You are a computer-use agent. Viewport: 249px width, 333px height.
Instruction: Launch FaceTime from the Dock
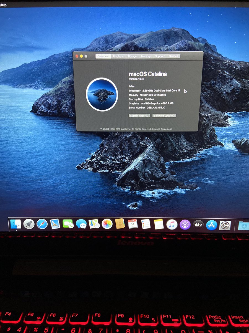click(x=68, y=224)
